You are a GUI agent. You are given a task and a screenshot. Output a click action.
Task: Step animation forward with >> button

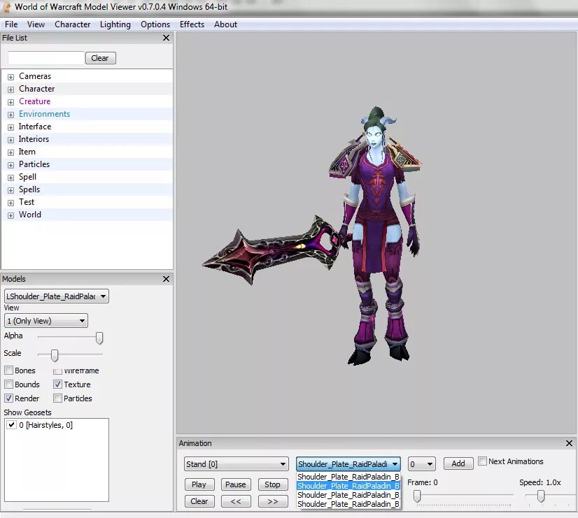(273, 501)
